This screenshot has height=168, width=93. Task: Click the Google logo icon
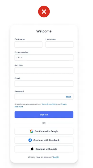point(32,131)
